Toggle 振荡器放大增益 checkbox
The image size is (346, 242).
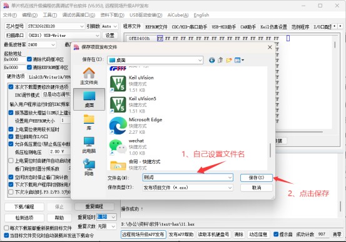click(11, 113)
